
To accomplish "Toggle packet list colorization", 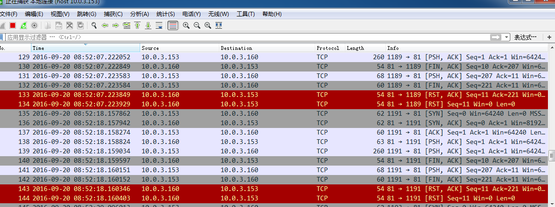I will click(x=173, y=25).
